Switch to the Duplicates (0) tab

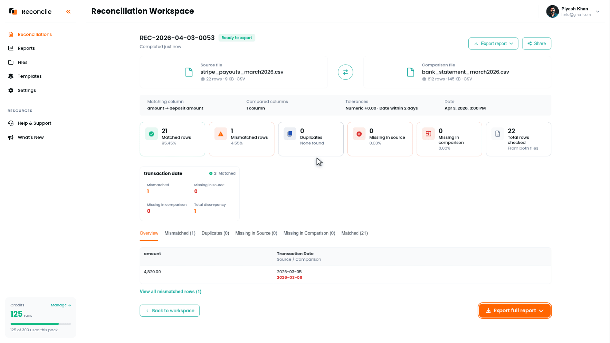215,234
